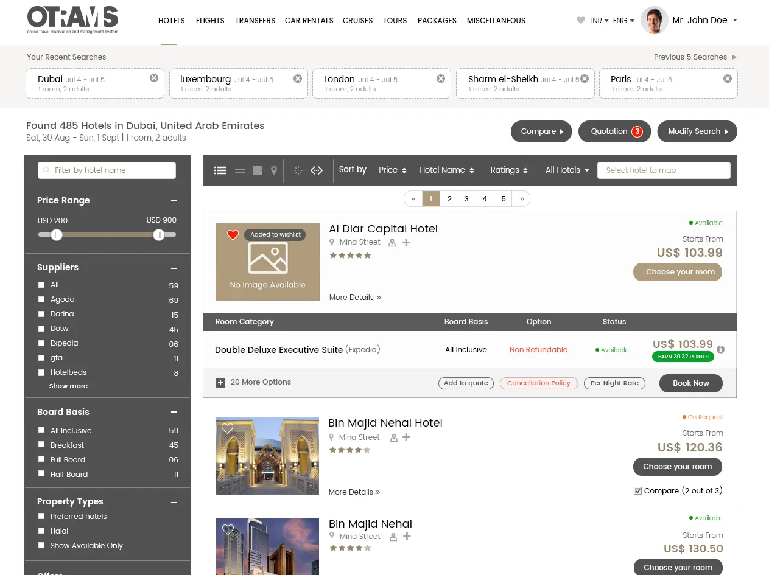
Task: Switch to grid view icon
Action: (258, 170)
